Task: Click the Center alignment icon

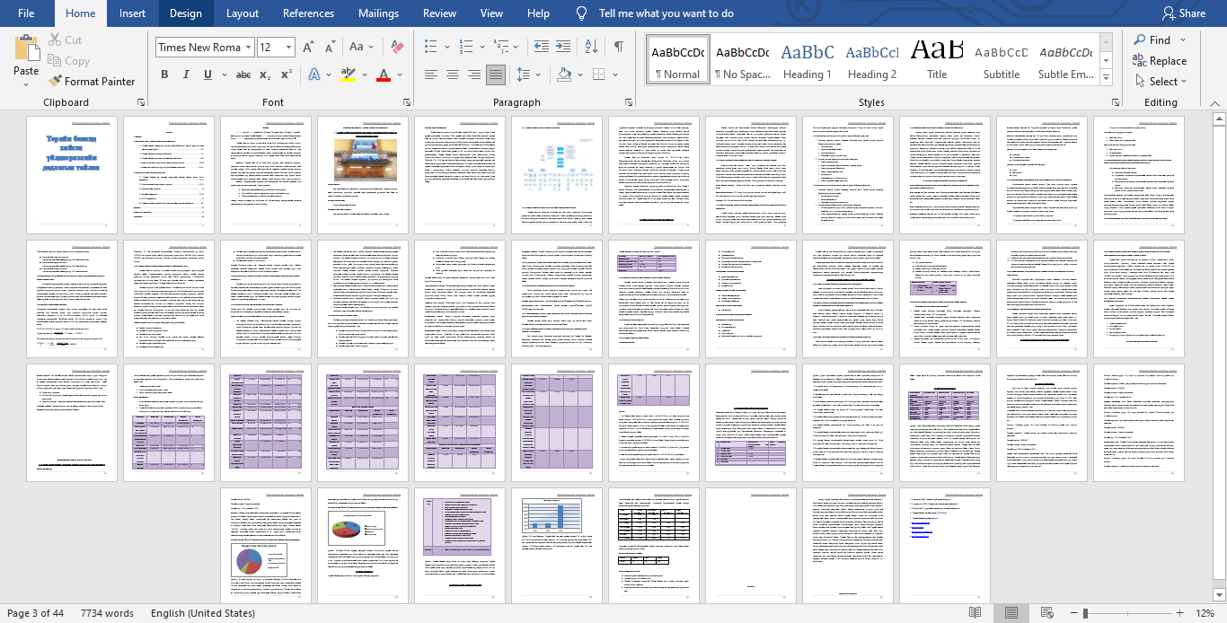Action: coord(452,75)
